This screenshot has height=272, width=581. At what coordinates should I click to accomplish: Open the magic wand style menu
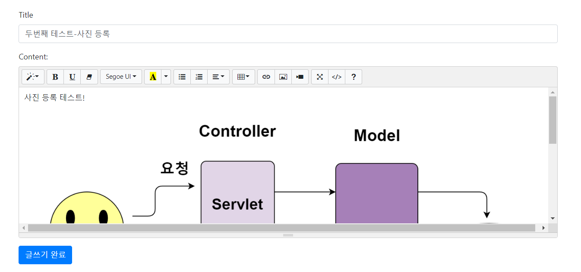coord(33,77)
